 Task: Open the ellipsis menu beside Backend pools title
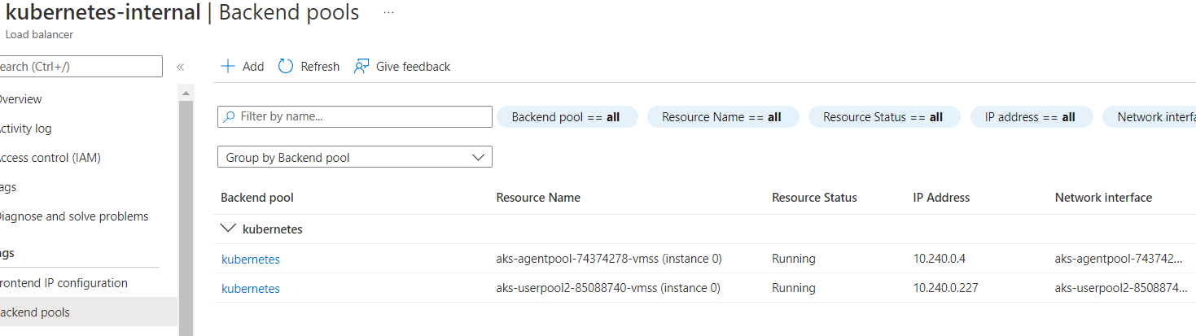pyautogui.click(x=388, y=14)
